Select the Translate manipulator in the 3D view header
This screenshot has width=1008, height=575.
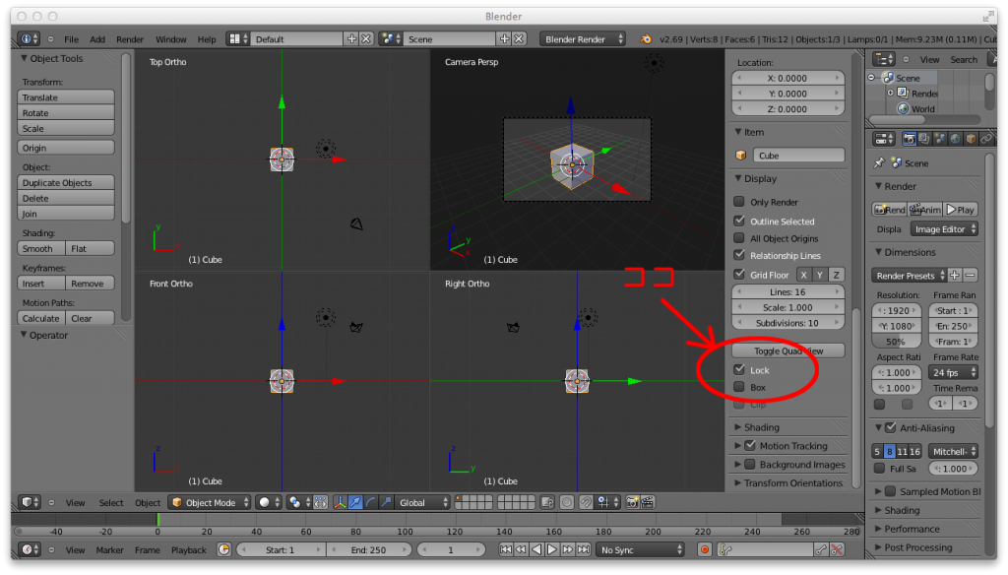[356, 502]
